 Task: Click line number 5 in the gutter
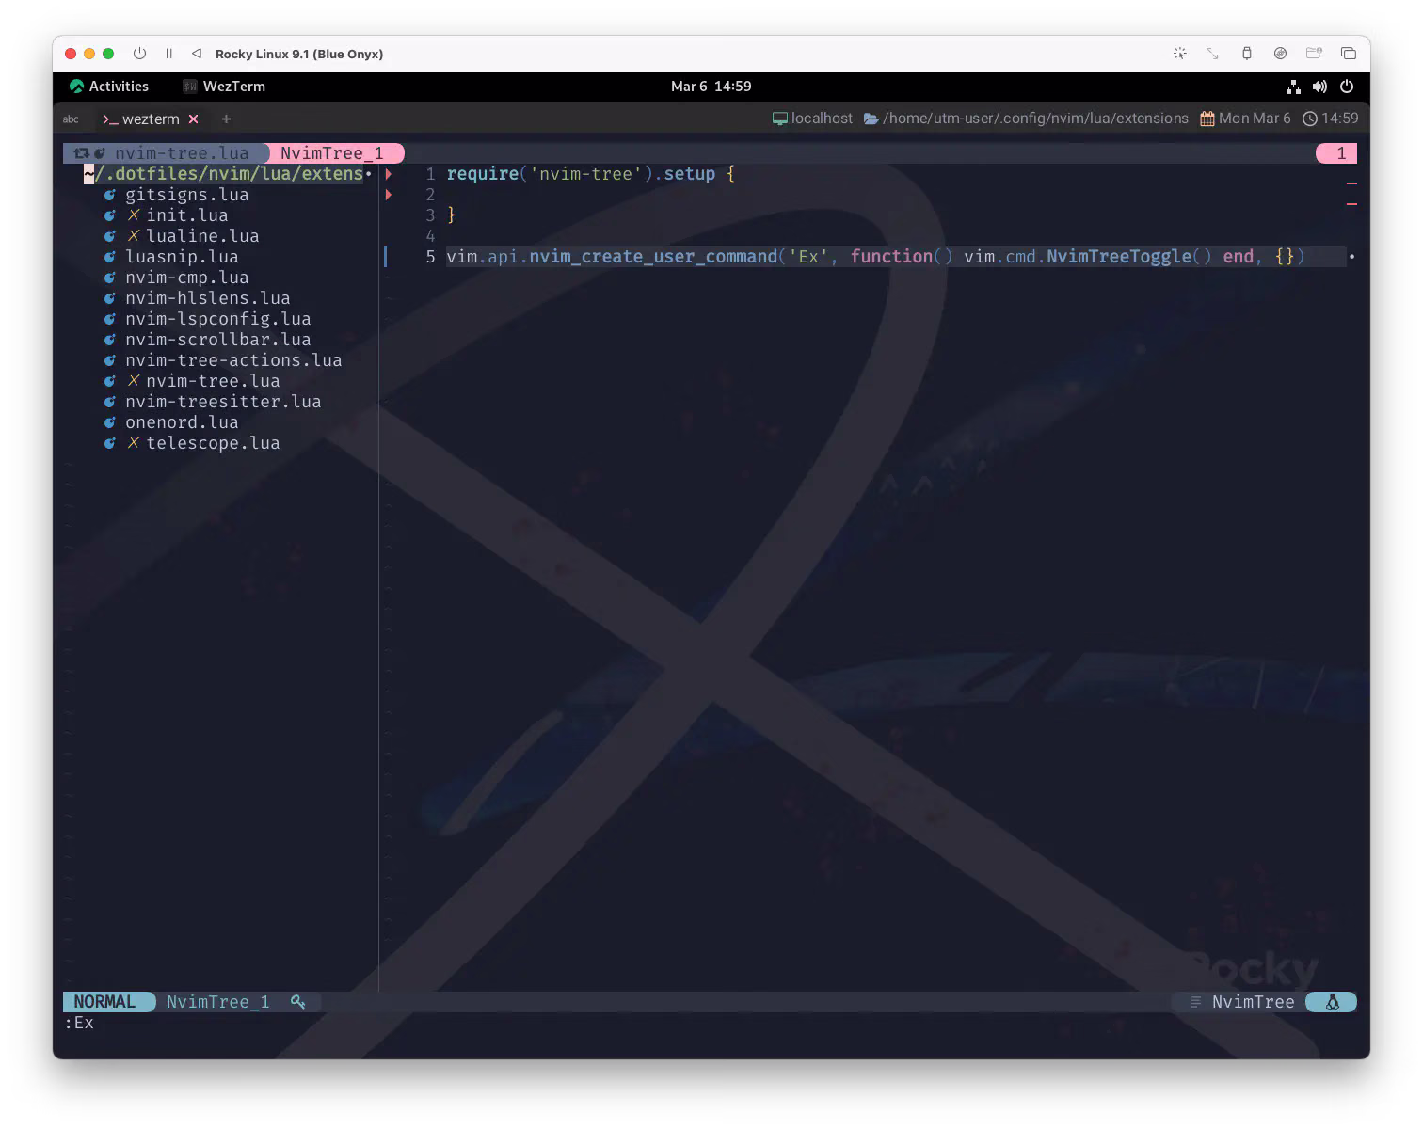pos(430,257)
